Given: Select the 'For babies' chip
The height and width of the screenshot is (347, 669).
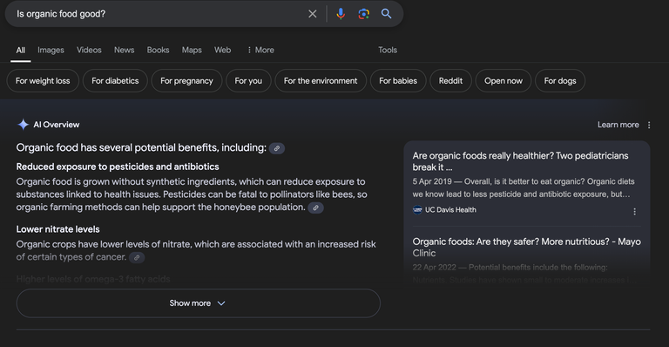Looking at the screenshot, I should 398,81.
